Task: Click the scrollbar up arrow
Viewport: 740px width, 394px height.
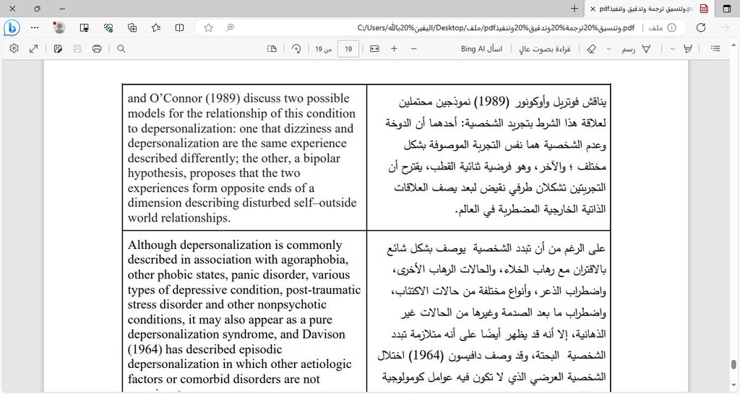Action: tap(733, 45)
